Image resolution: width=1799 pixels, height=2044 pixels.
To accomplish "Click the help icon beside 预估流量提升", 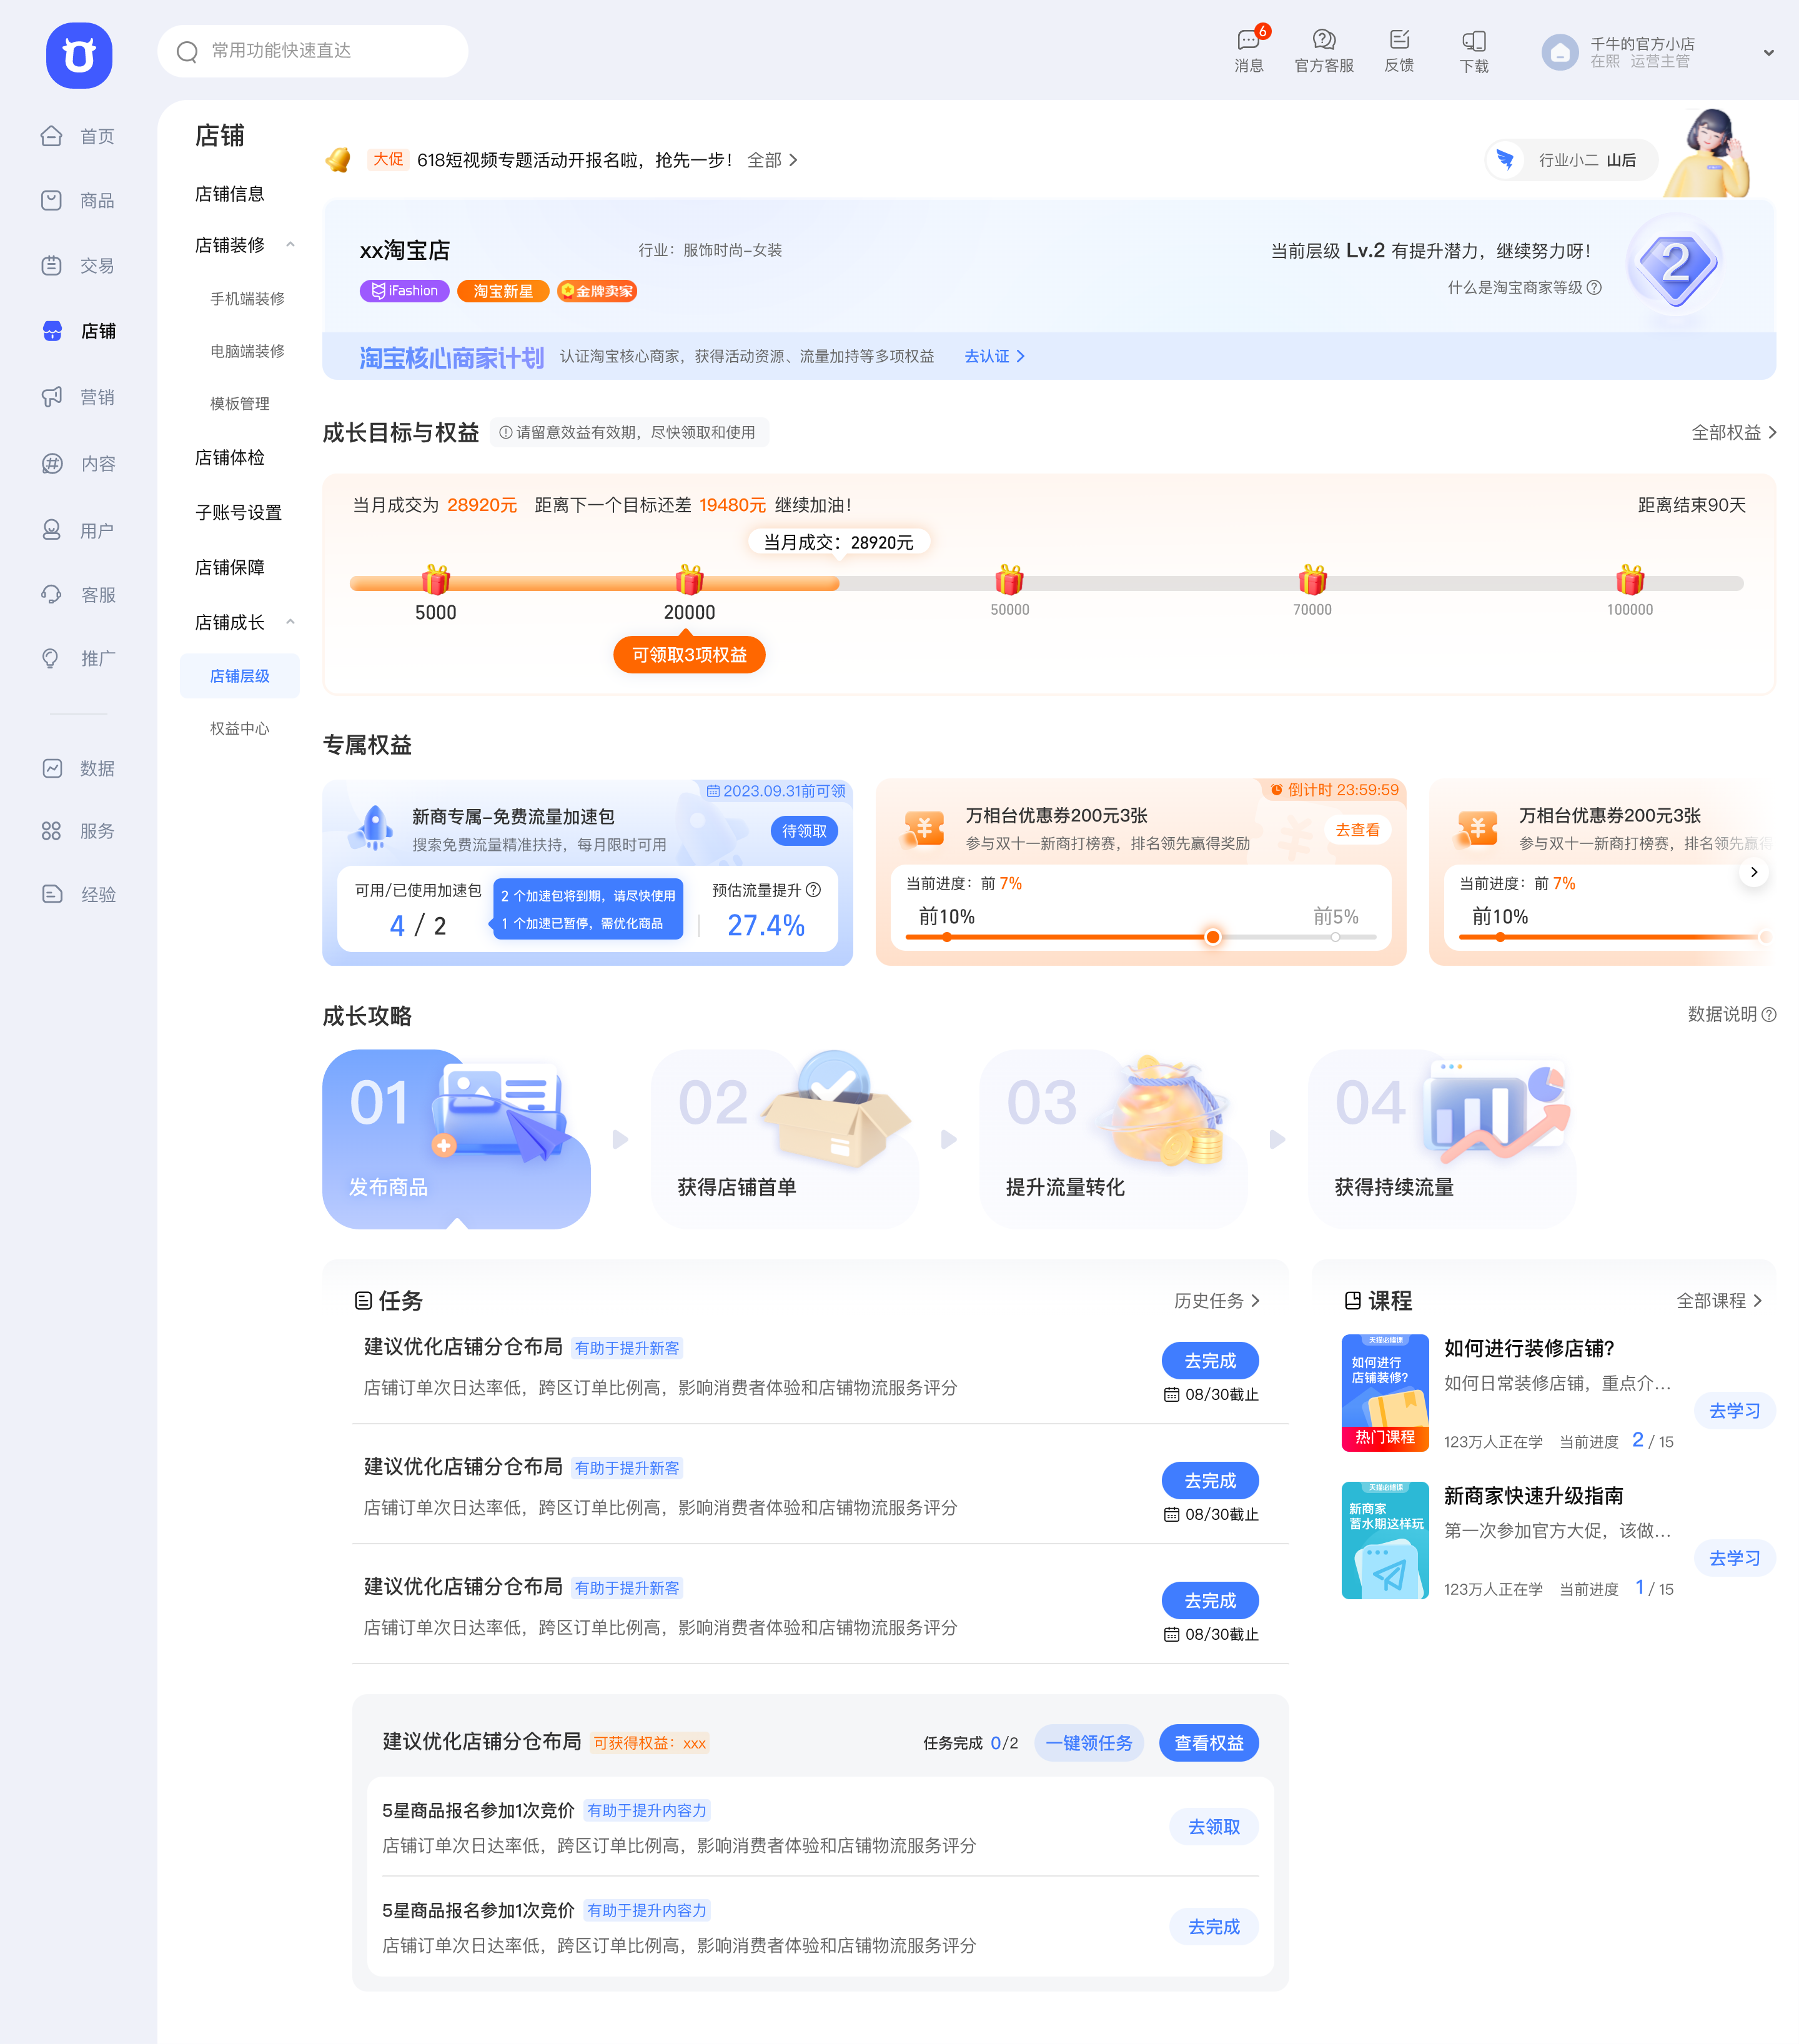I will click(x=814, y=890).
